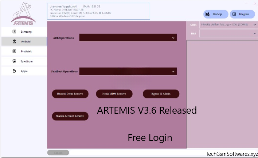Click the Username Yogesh Joshi text

tap(63, 7)
